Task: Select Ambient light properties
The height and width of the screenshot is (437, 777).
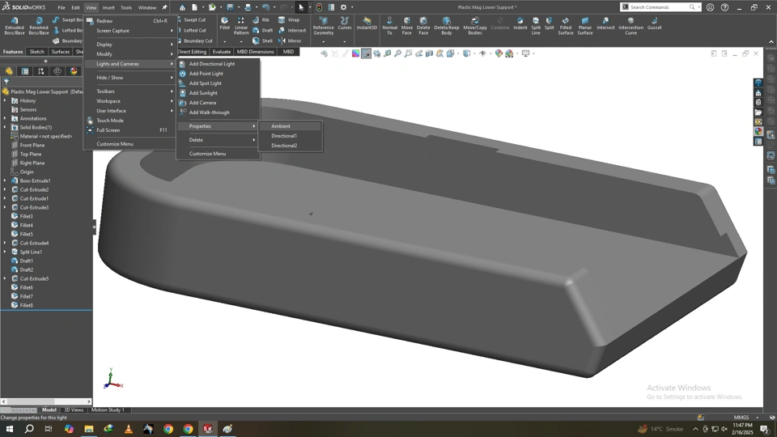Action: click(281, 126)
